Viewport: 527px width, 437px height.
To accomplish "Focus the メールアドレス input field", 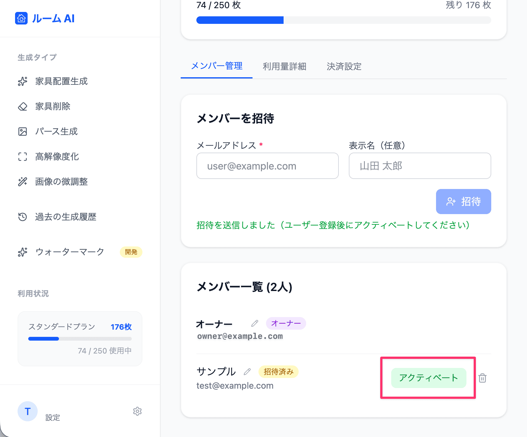I will click(267, 166).
